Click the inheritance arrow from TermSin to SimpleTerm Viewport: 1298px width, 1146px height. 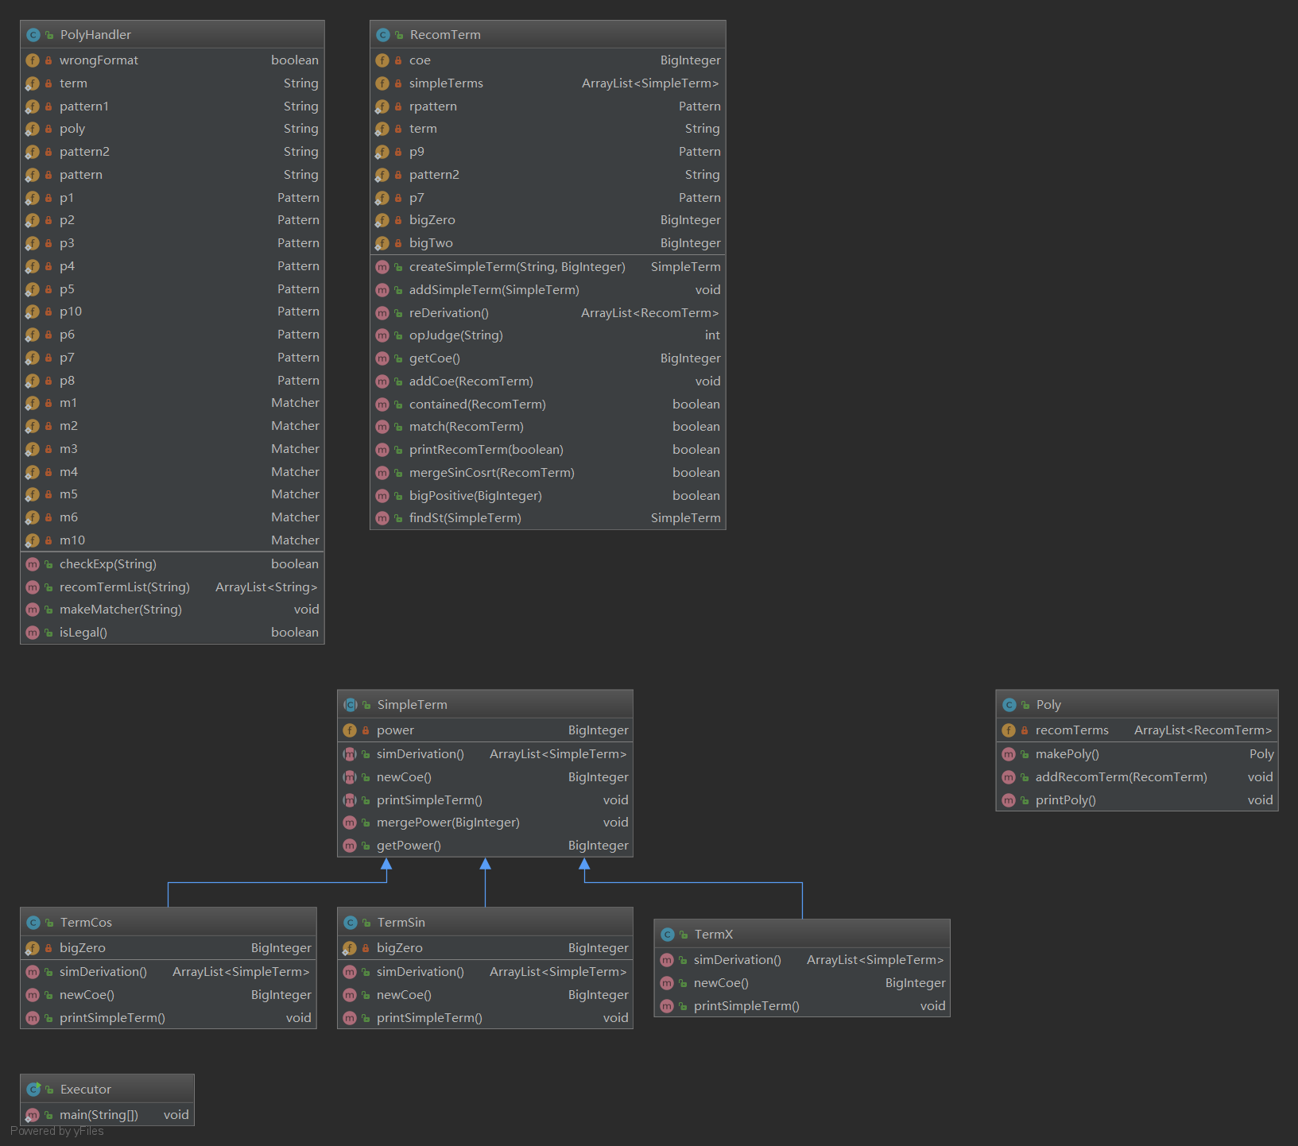point(485,882)
